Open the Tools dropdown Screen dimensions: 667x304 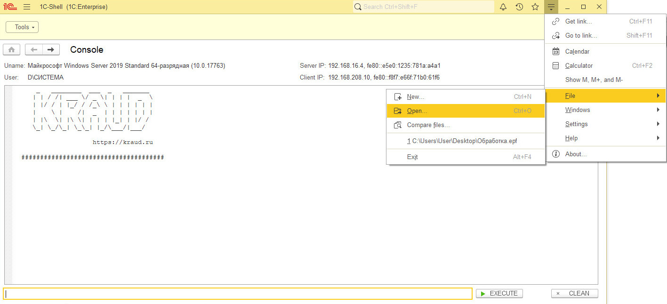click(x=22, y=27)
